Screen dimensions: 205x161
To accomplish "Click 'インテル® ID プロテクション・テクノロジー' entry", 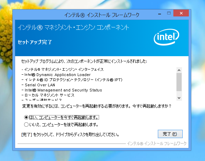I will 72,80.
